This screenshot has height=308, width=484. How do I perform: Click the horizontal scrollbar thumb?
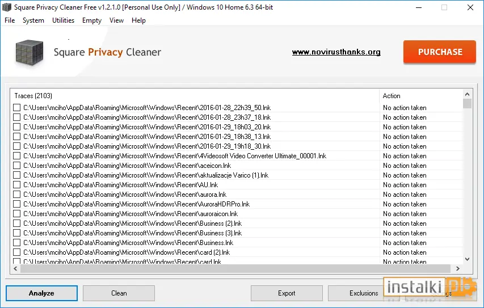click(x=235, y=268)
